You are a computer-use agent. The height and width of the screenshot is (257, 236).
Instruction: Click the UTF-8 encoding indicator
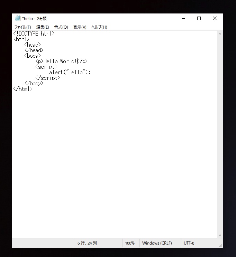(x=189, y=243)
